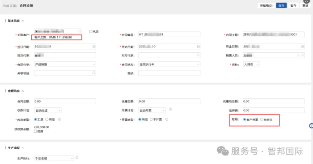Collapse the 基本信息 section

point(23,21)
